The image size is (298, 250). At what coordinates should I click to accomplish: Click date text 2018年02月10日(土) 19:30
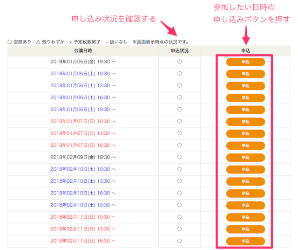[83, 205]
